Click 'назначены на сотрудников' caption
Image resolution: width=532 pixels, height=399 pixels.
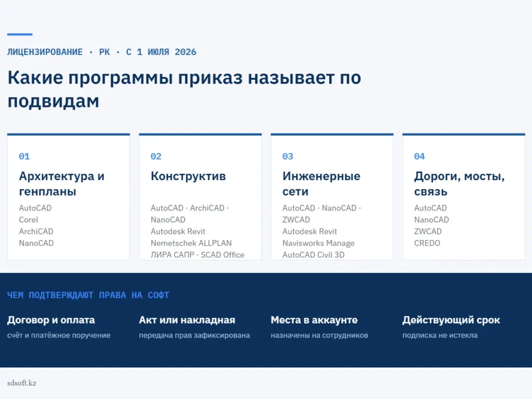pyautogui.click(x=319, y=335)
